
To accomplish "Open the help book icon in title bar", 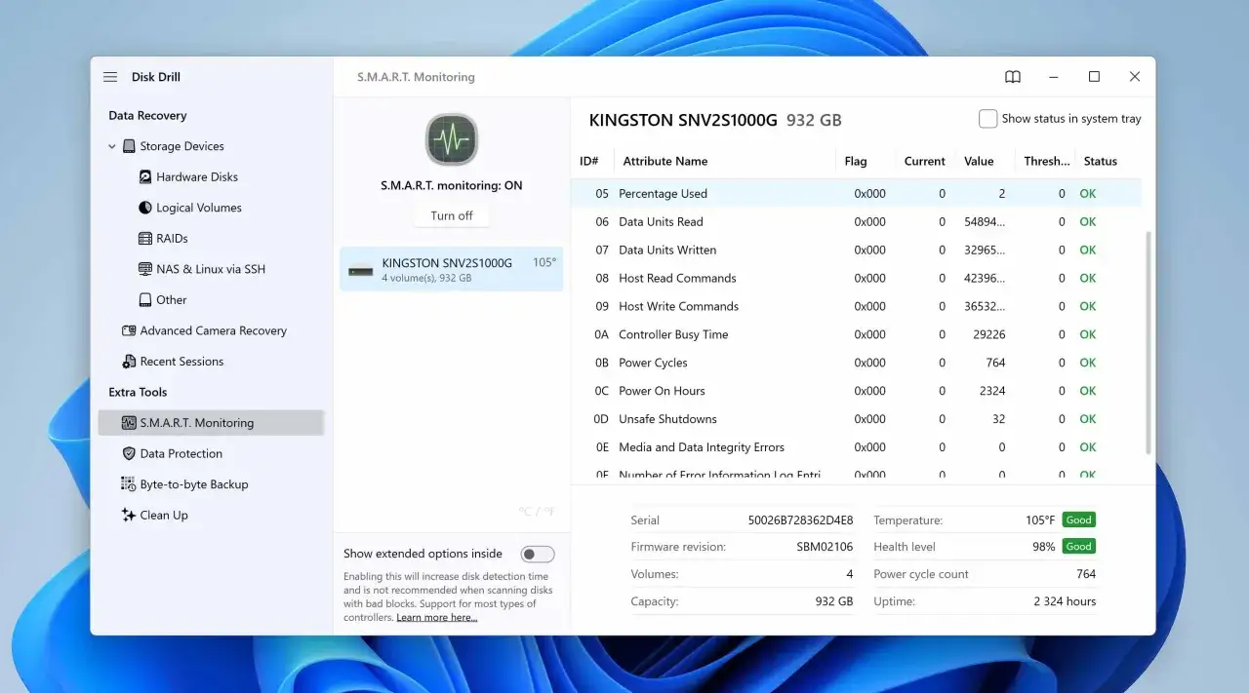I will (x=1013, y=77).
